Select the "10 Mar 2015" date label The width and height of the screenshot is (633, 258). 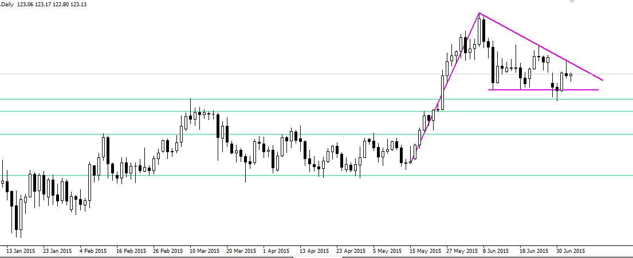205,251
